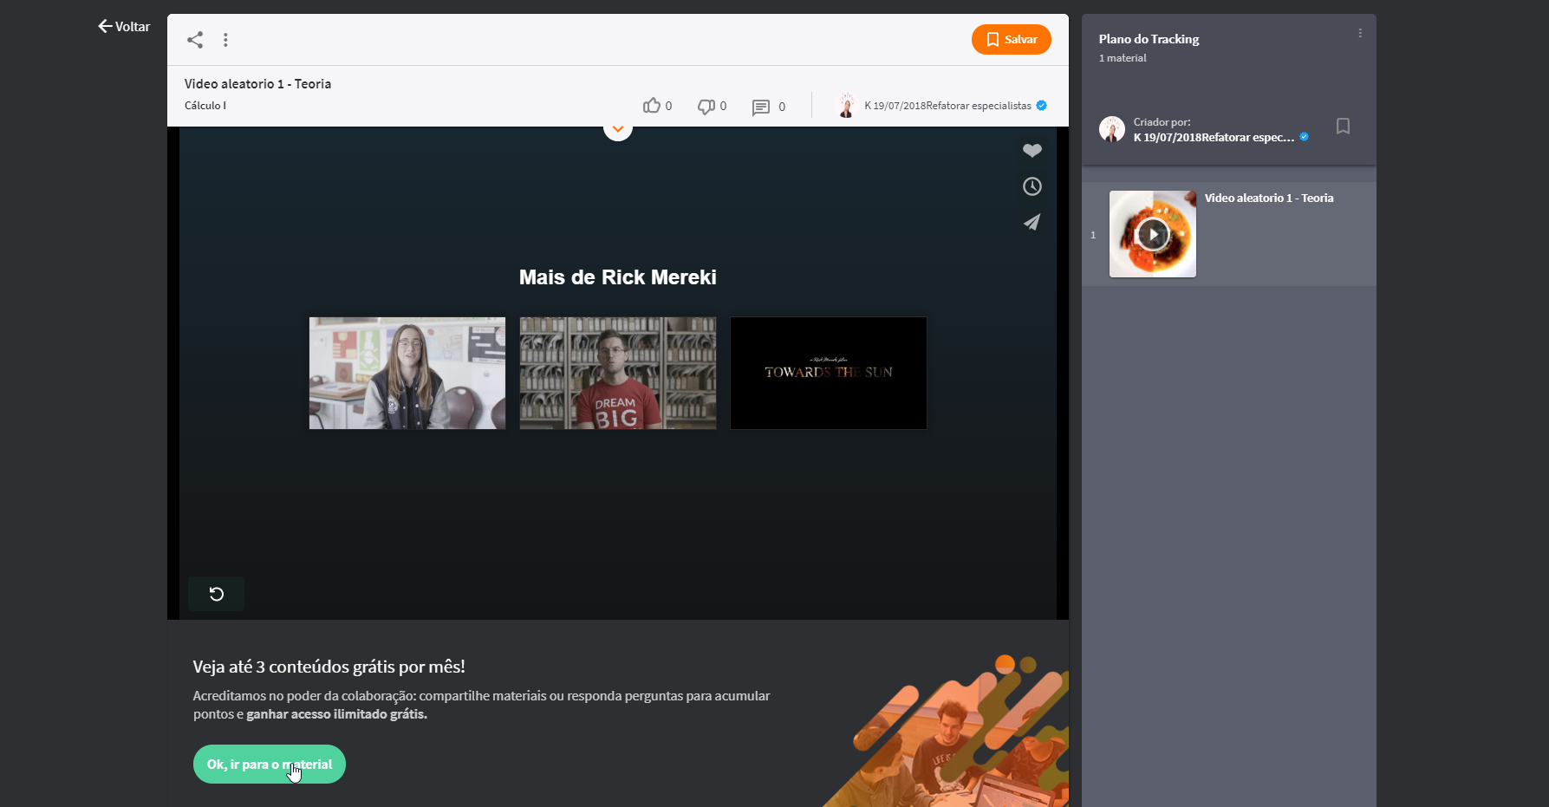Play Video aleatorio 1 thumbnail in playlist
1549x807 pixels.
[x=1153, y=234]
